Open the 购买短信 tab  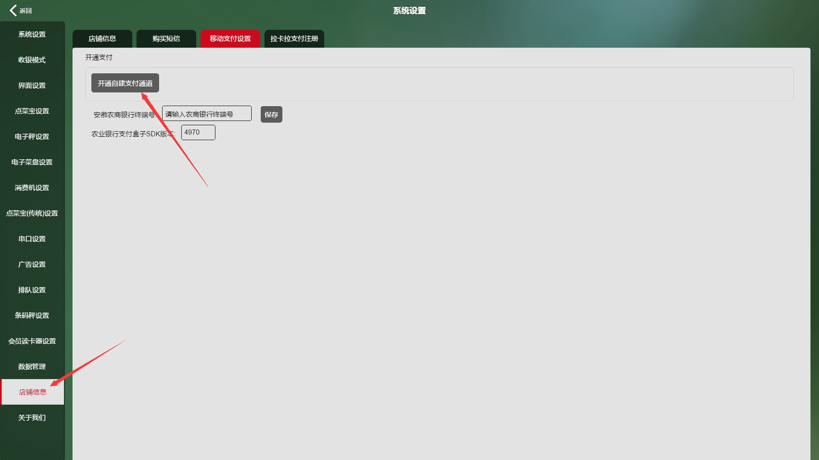pyautogui.click(x=166, y=39)
